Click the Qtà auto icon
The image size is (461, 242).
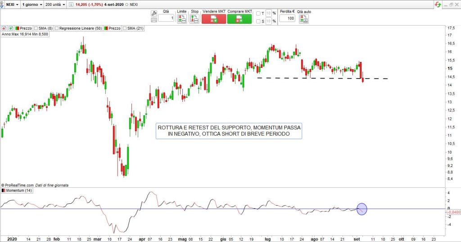[x=304, y=19]
